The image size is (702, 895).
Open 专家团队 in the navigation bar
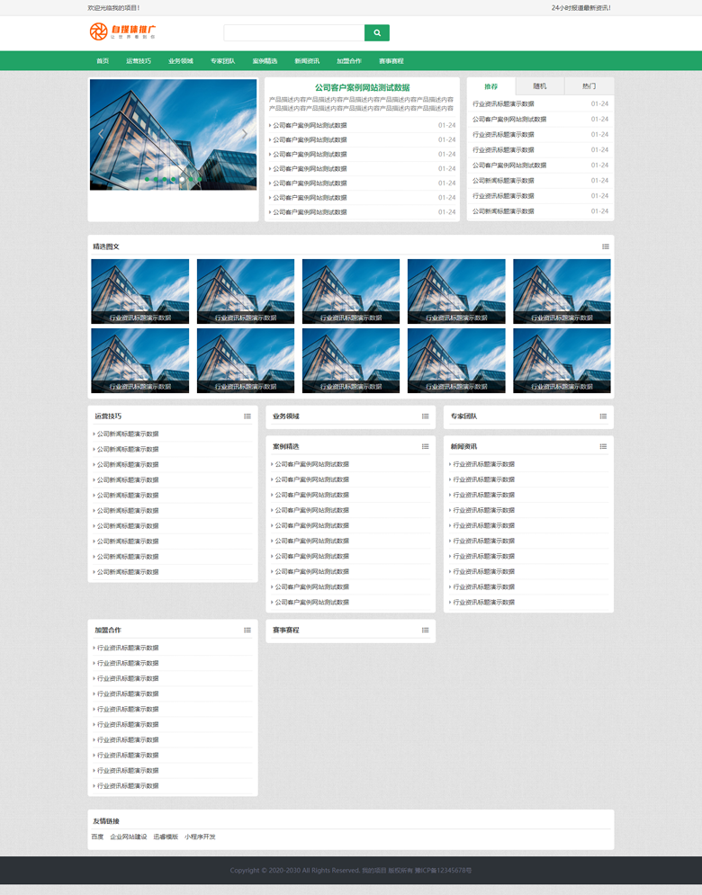pos(222,61)
